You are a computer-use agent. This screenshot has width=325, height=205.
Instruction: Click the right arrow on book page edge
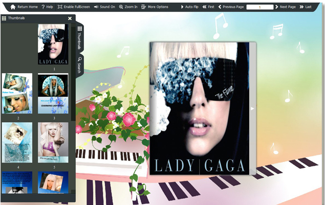pos(252,108)
